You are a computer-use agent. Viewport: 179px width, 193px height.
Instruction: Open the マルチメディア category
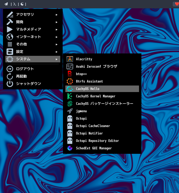(x=33, y=29)
